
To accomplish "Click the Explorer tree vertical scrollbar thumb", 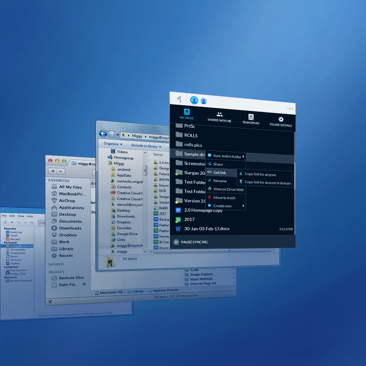I will click(145, 171).
